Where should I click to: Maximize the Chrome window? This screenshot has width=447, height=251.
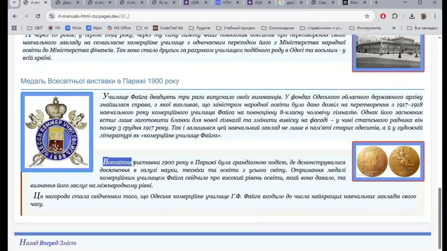420,2
